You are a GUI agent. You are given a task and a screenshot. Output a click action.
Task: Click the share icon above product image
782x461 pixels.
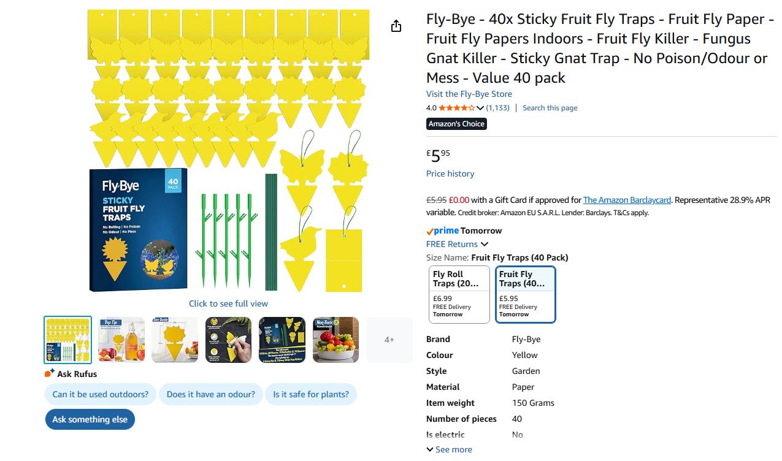[396, 26]
